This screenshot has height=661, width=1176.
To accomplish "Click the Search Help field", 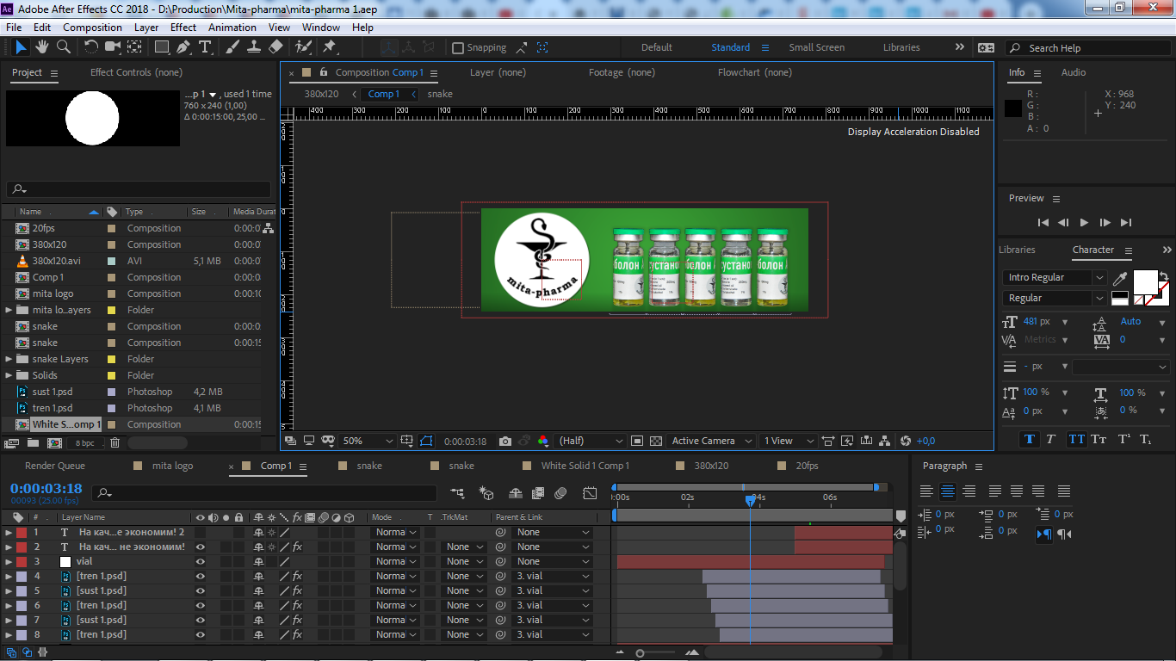I will tap(1088, 48).
